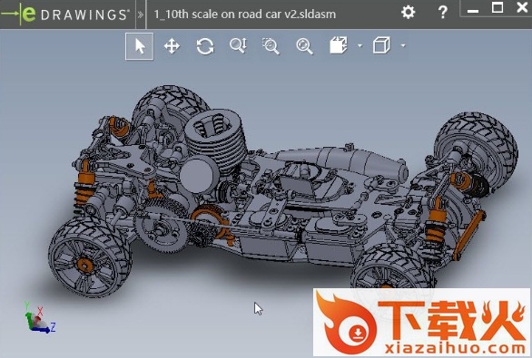Expand the double chevron next to eDrawings logo
532x358 pixels.
click(141, 15)
